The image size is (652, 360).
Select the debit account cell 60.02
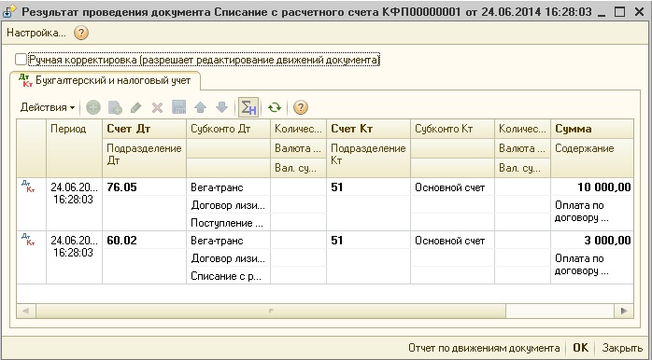point(144,241)
